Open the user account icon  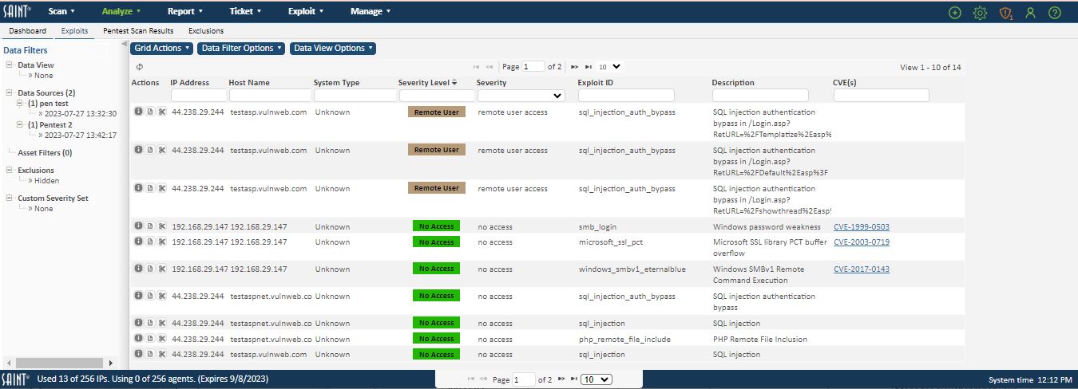(x=1030, y=13)
